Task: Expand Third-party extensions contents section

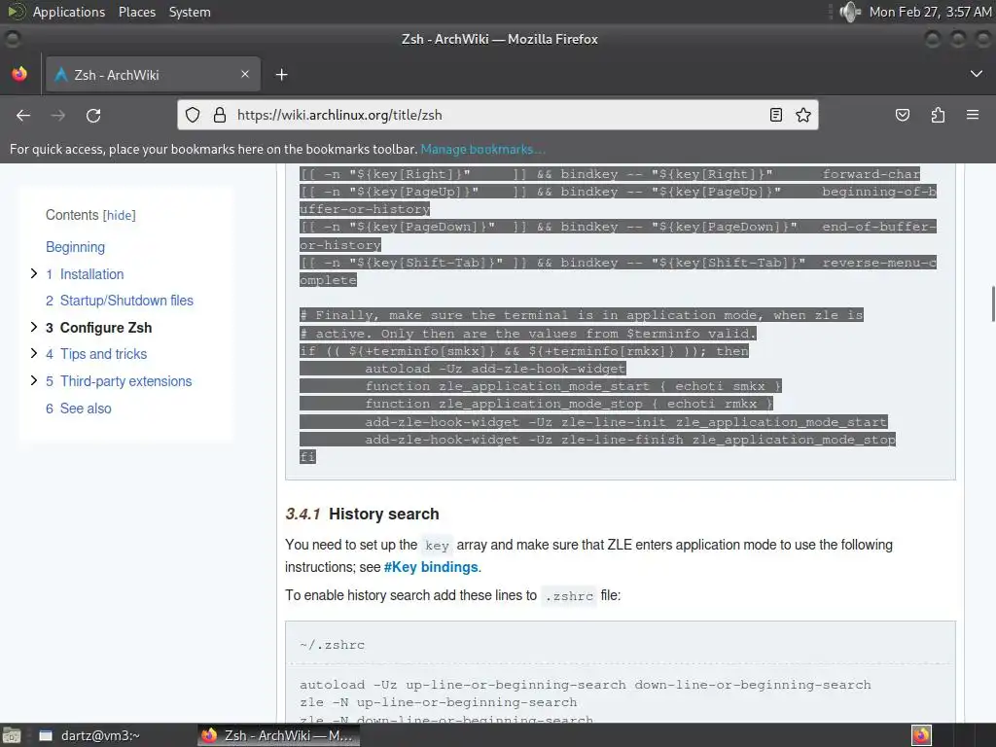Action: click(x=34, y=380)
